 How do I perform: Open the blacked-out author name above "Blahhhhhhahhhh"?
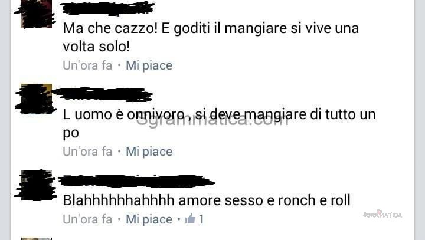(x=136, y=181)
